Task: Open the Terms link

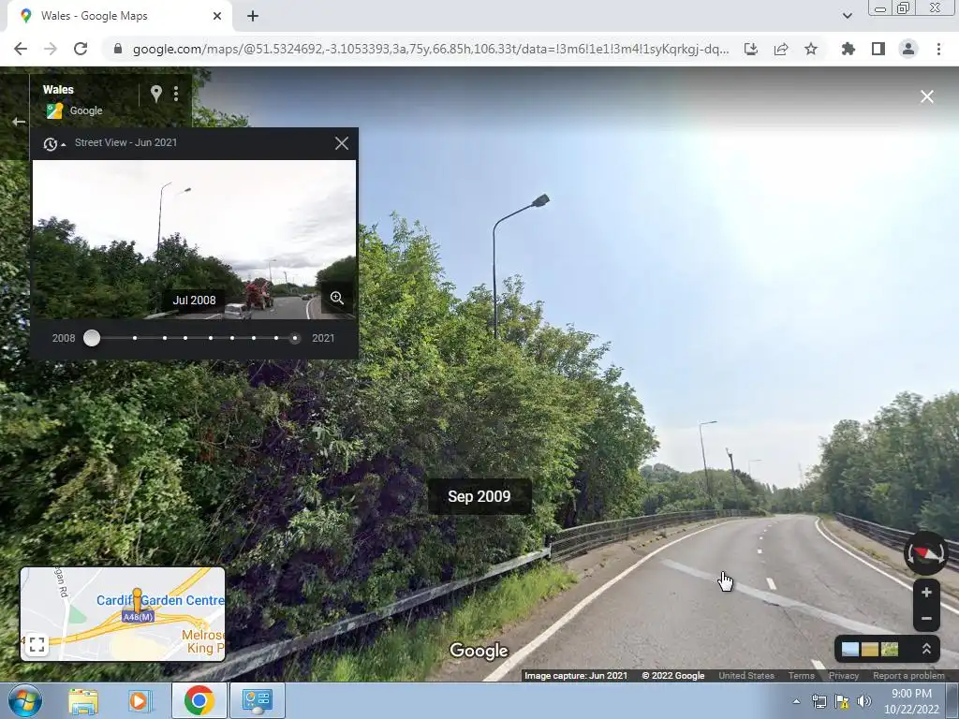Action: coord(802,676)
